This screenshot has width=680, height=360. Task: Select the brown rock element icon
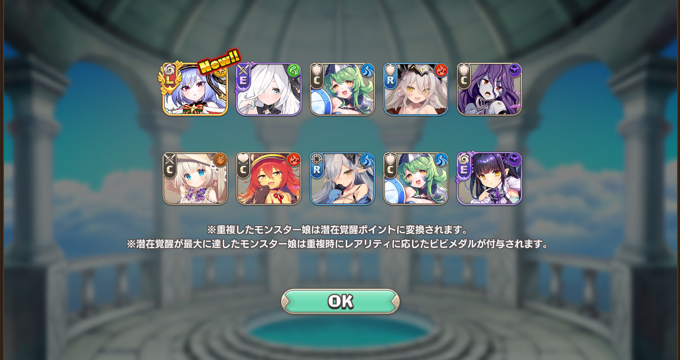[220, 160]
